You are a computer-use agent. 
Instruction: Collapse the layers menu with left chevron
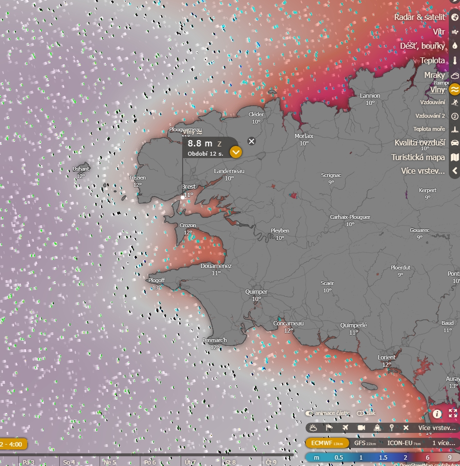[455, 171]
